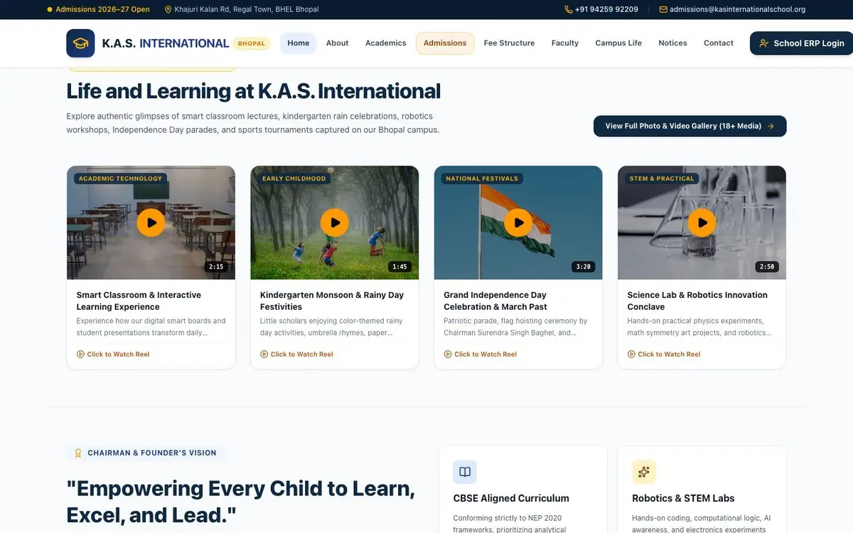Open the Academics nav item
Screen dimensions: 853x533
click(x=386, y=43)
